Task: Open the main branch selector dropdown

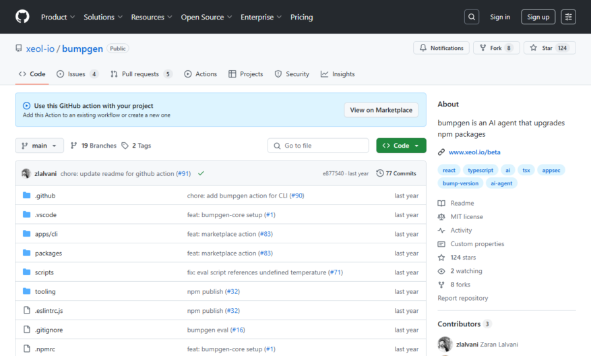Action: [39, 146]
